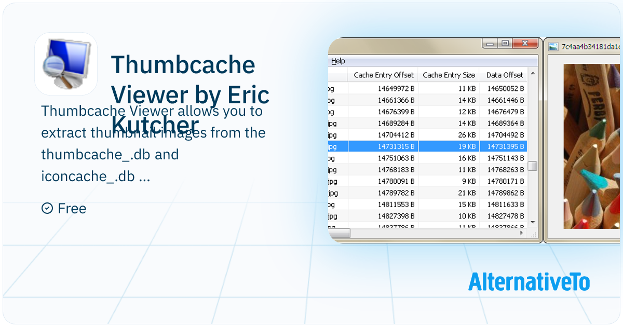Sort by Cache Entry Size column
This screenshot has height=327, width=623.
coord(449,75)
